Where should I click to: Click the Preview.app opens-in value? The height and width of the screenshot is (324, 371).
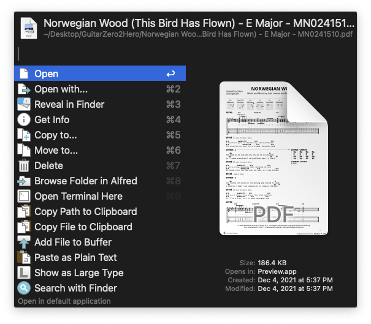click(277, 271)
